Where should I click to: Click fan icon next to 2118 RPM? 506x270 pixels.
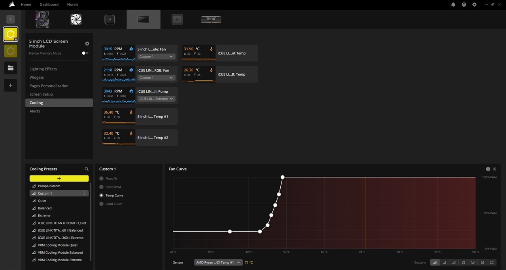[x=131, y=70]
